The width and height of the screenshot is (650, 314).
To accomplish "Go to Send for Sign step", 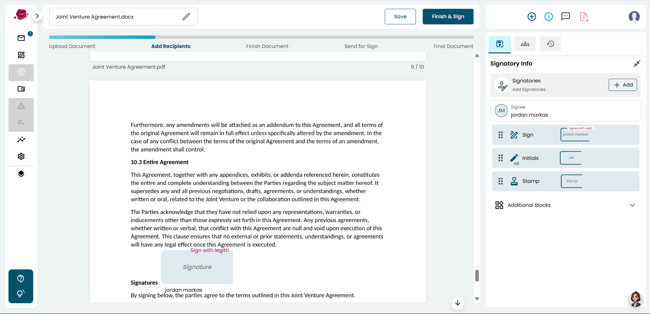I will (361, 46).
